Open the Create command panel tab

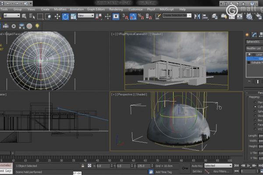pyautogui.click(x=247, y=35)
